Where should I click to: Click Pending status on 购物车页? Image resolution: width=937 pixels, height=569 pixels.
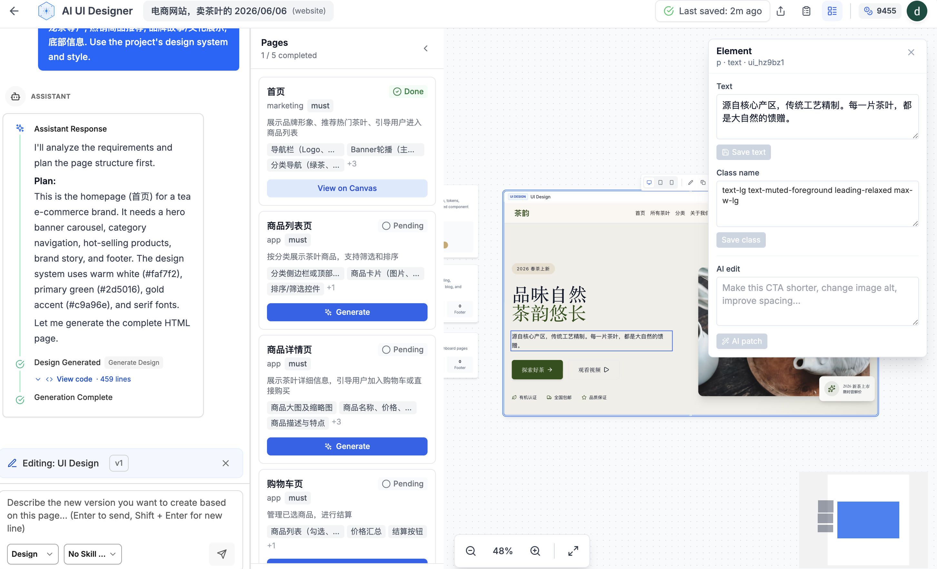pos(403,484)
